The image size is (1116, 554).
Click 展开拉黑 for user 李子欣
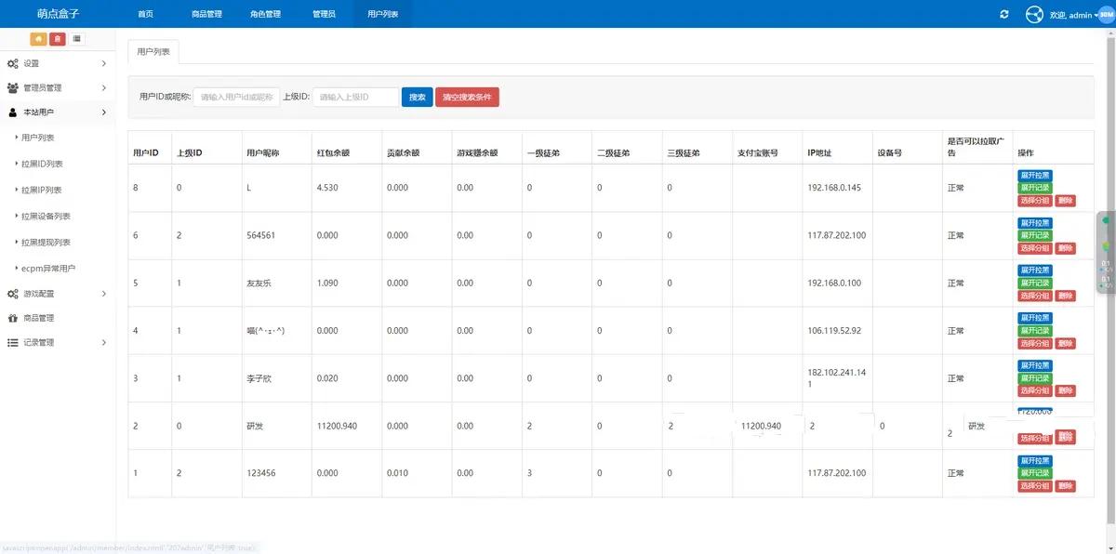click(1035, 365)
